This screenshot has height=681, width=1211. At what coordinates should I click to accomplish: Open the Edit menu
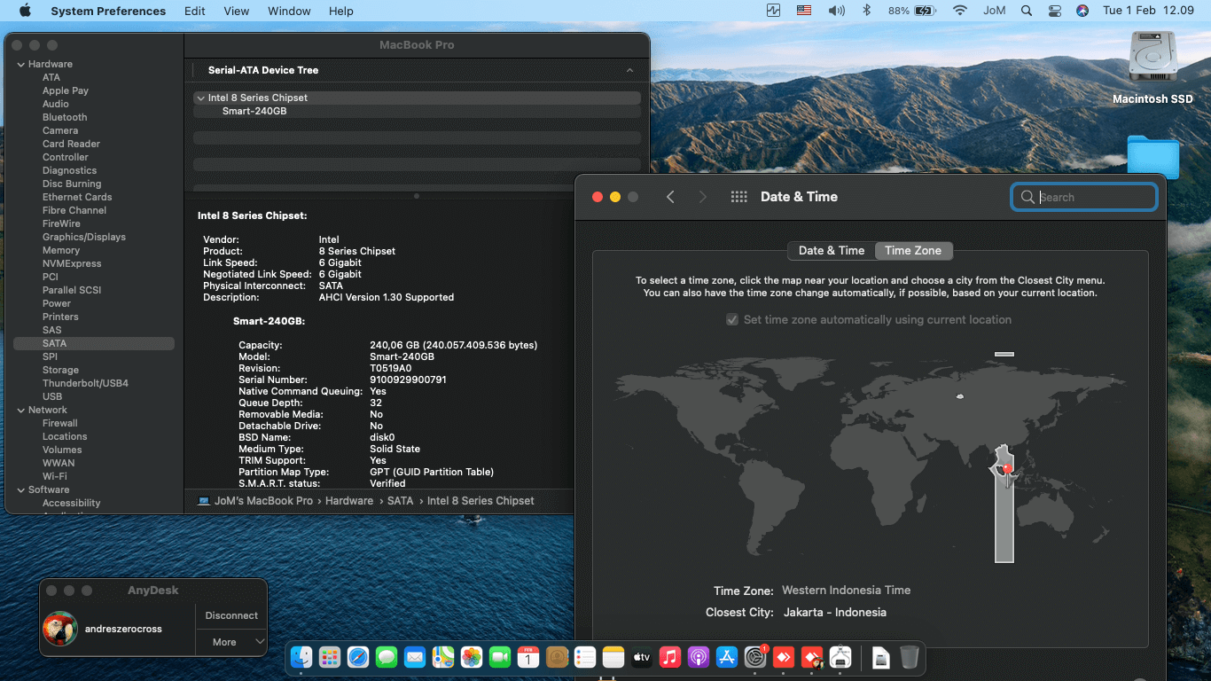coord(195,11)
